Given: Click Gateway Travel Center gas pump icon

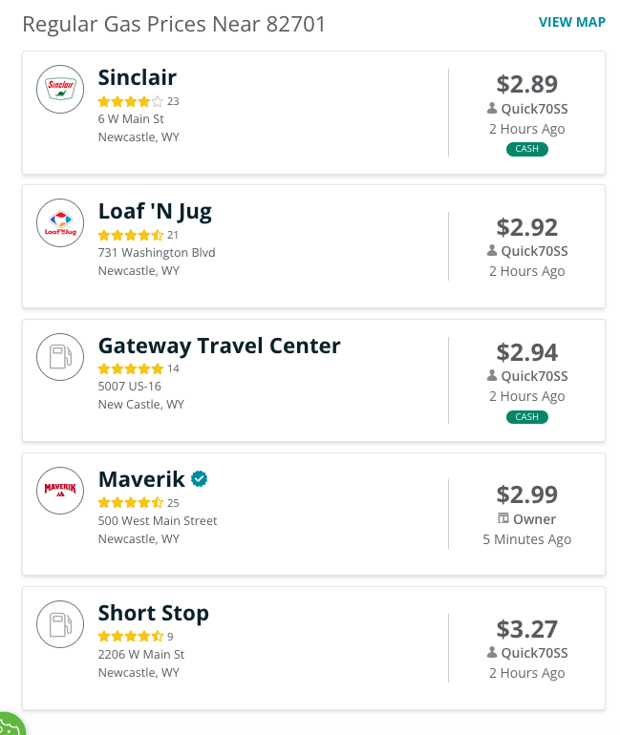Looking at the screenshot, I should (60, 357).
